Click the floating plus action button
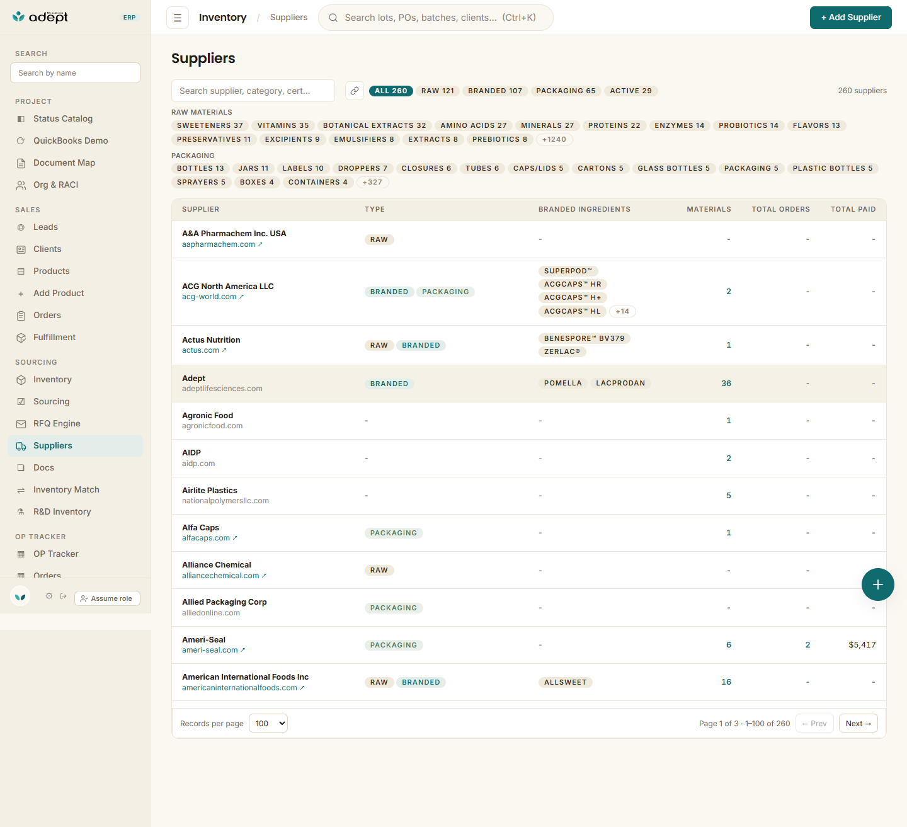This screenshot has width=907, height=827. [878, 585]
